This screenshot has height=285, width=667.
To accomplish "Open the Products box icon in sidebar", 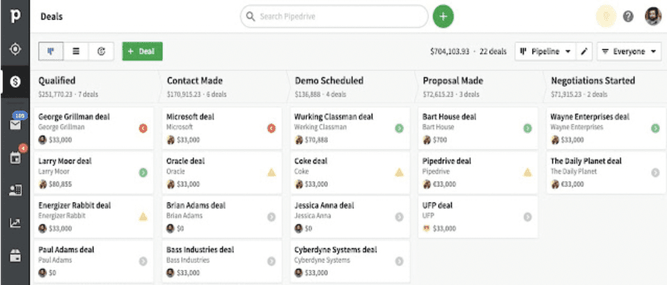I will (x=15, y=256).
